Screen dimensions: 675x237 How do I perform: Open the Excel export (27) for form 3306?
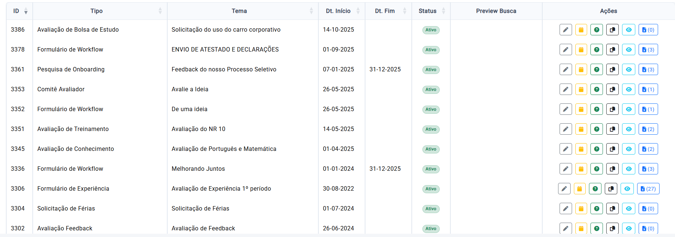(648, 189)
